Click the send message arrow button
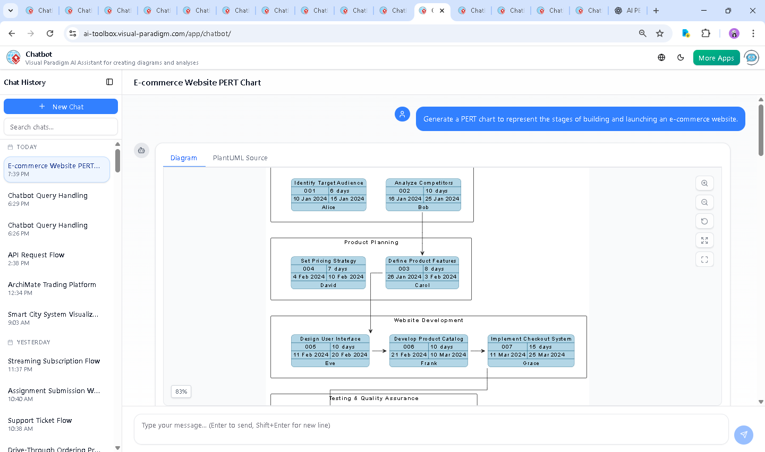 pyautogui.click(x=743, y=434)
